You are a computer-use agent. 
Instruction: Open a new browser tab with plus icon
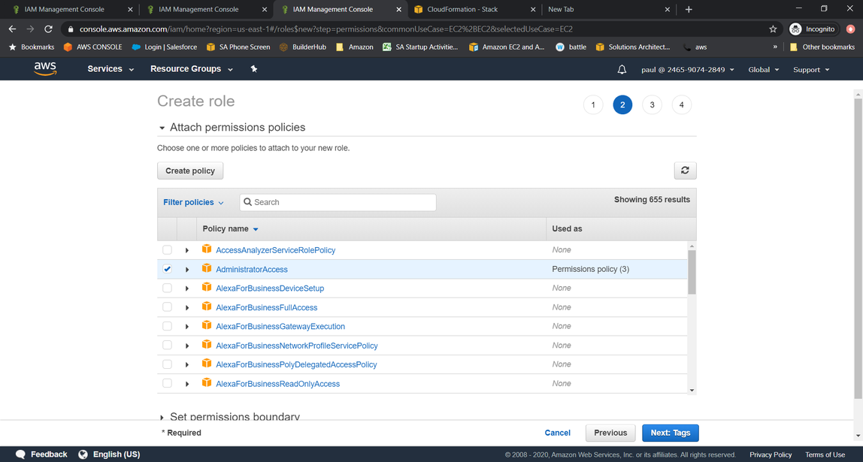point(689,9)
